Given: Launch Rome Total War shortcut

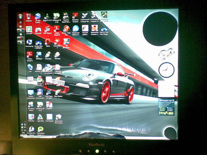Looking at the screenshot, I should (66, 29).
